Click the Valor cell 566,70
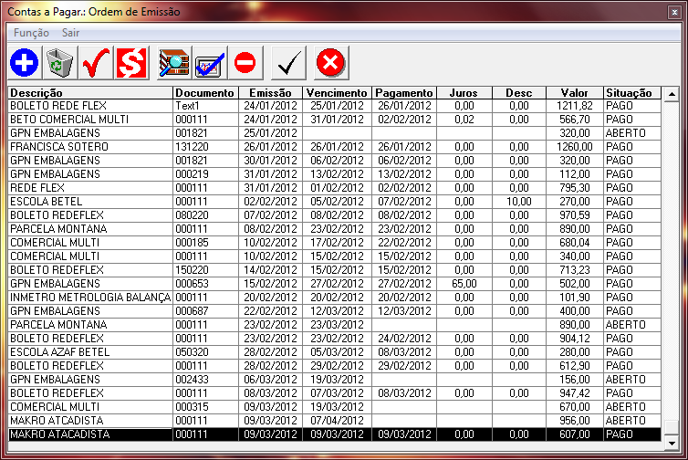 (x=574, y=120)
